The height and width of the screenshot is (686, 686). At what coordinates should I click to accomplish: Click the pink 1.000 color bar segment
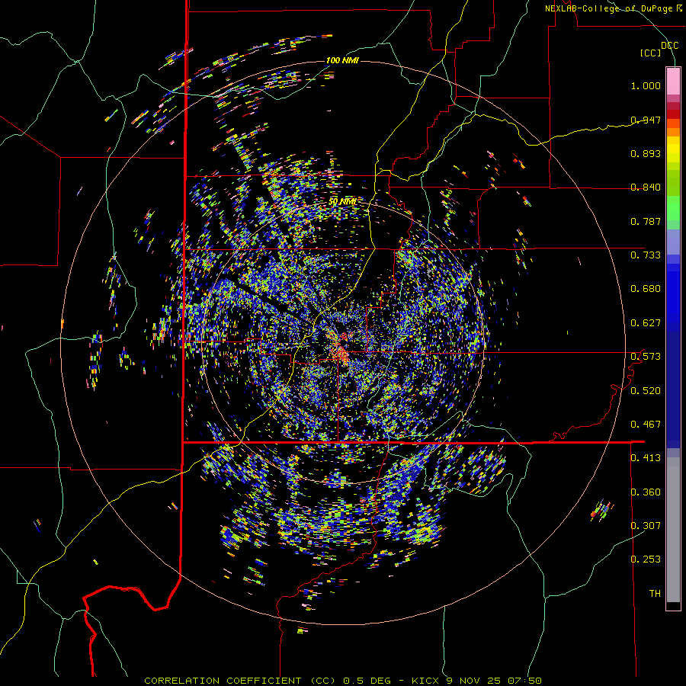click(x=673, y=81)
